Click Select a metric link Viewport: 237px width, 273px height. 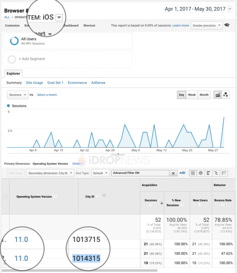[47, 95]
